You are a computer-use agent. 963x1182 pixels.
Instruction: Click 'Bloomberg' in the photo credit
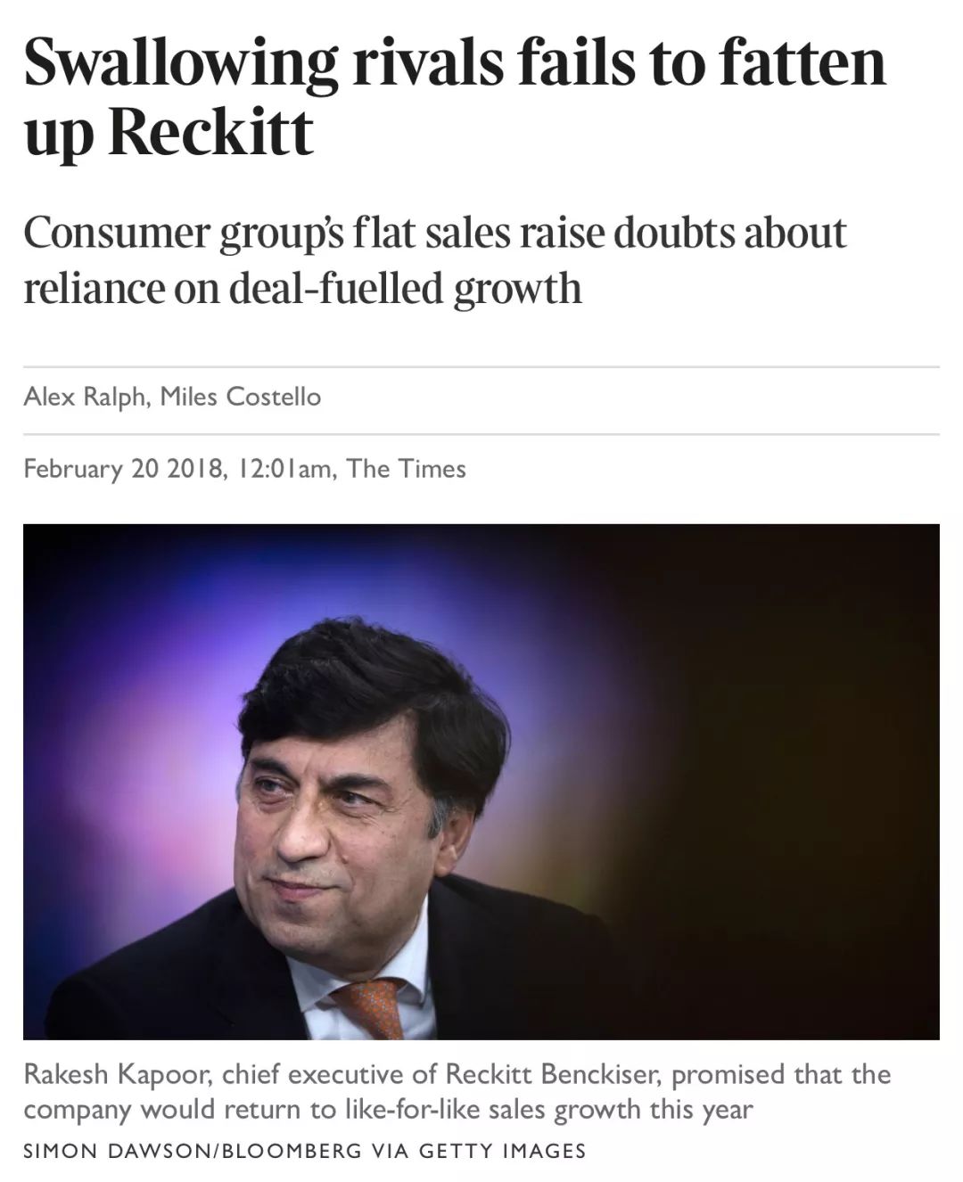click(291, 1151)
